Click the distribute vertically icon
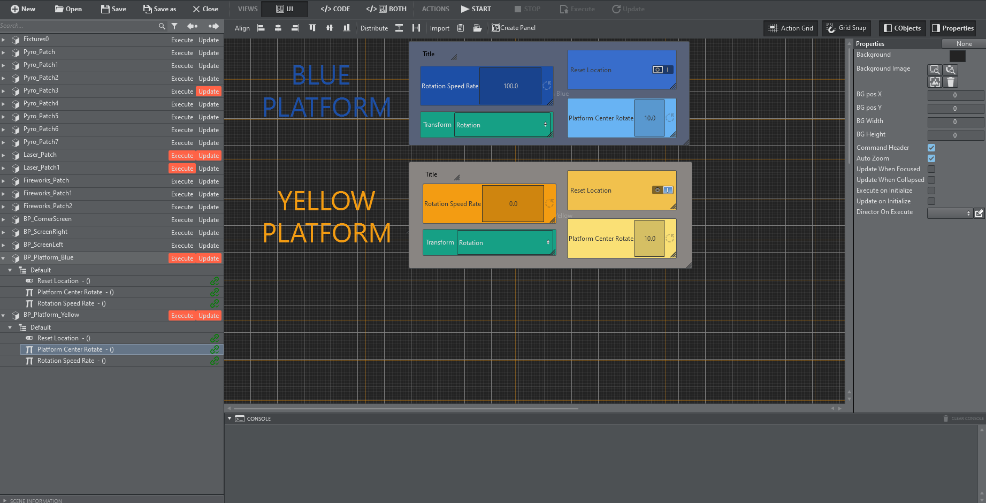Image resolution: width=986 pixels, height=503 pixels. [399, 28]
